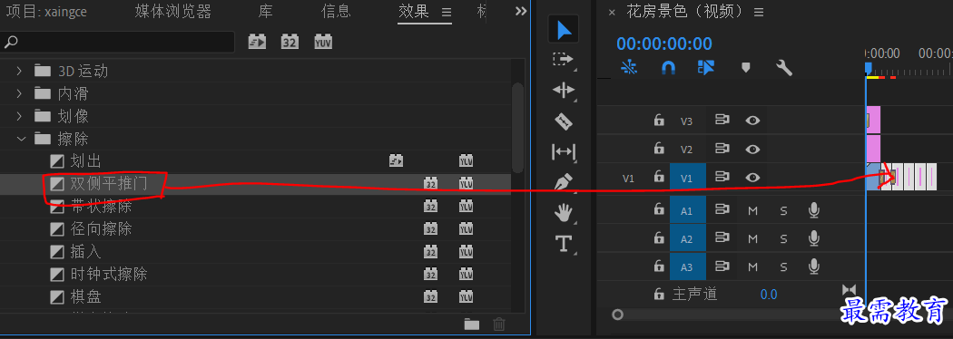This screenshot has width=953, height=339.
Task: Mute audio track A1
Action: [x=753, y=211]
